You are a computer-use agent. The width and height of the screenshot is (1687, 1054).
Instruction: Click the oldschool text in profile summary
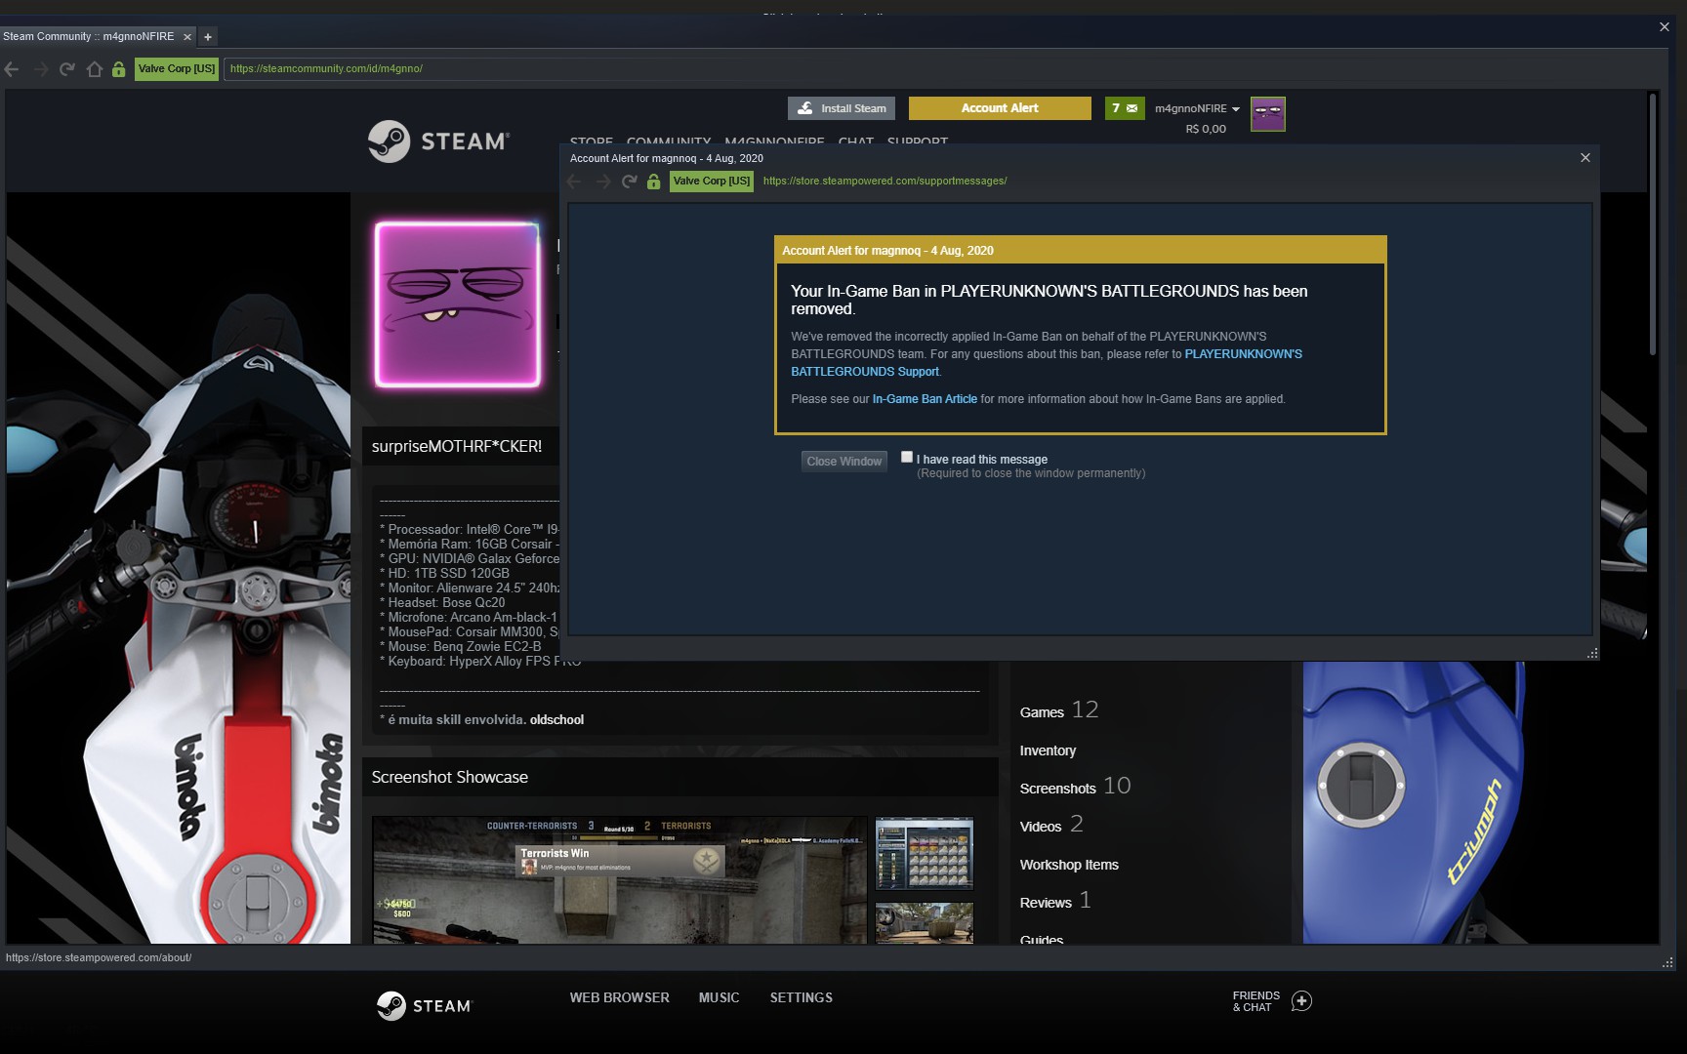(x=556, y=720)
